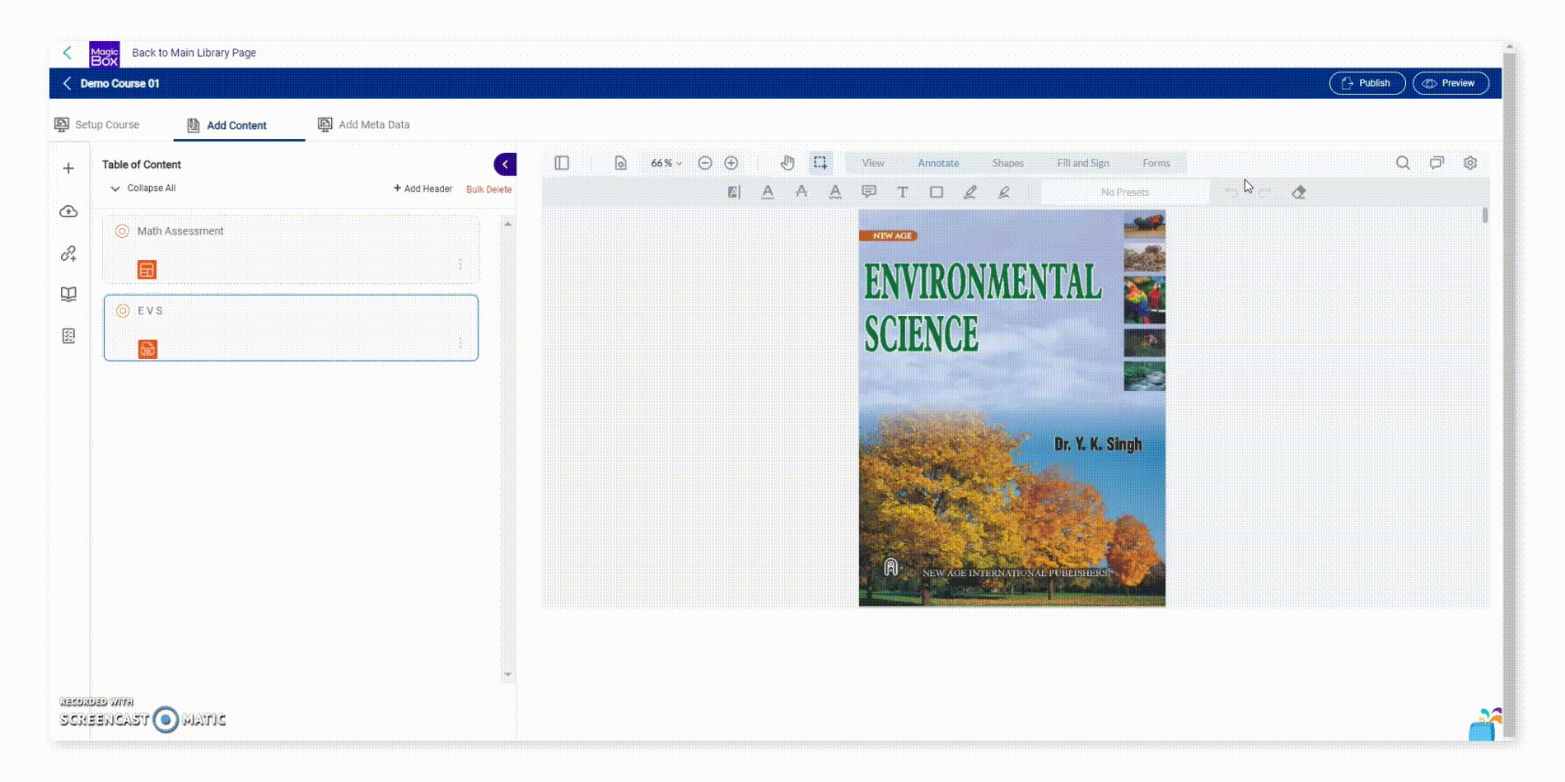1565x782 pixels.
Task: Switch to the Setup Course tab
Action: point(97,125)
